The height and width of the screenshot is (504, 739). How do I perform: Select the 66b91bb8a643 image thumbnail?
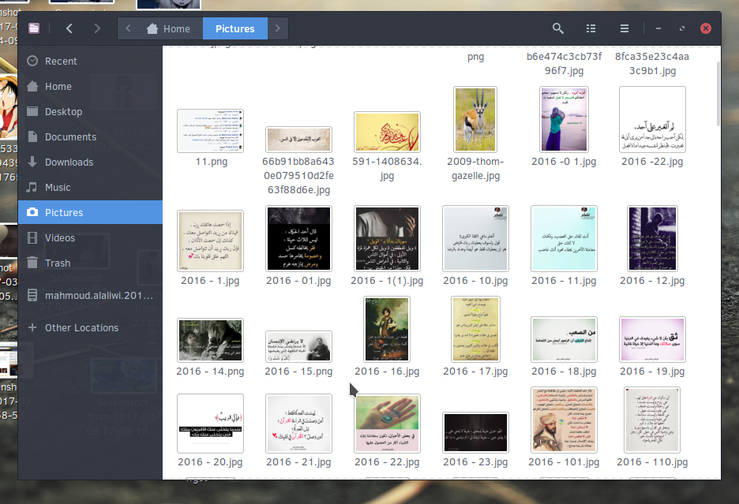pos(298,140)
